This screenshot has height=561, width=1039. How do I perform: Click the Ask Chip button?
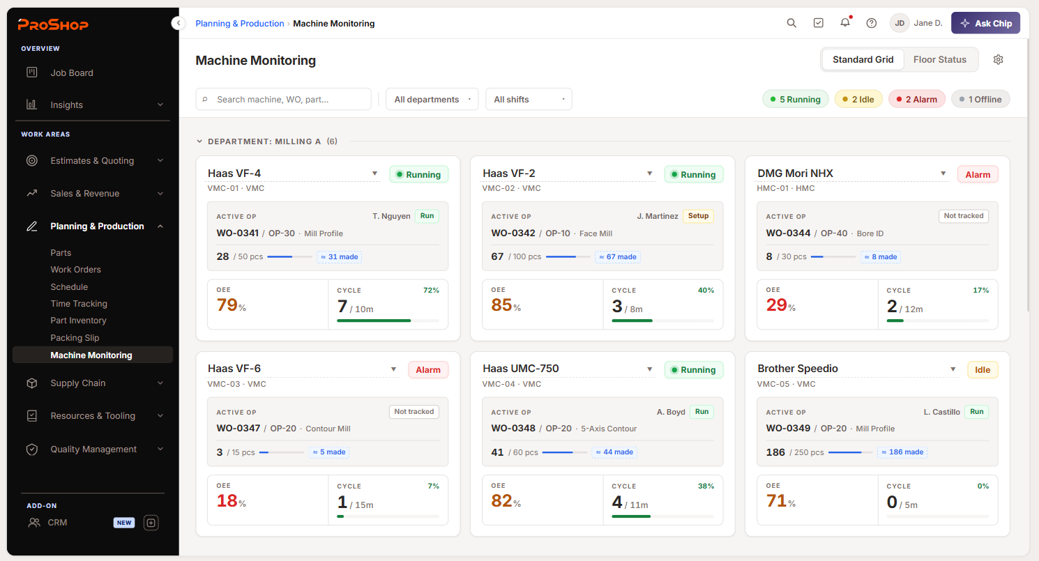[x=985, y=23]
